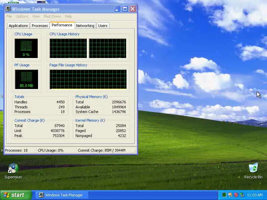Screen dimensions: 267x200
Task: Click the Kernel Memory (K) group label
Action: tap(90, 120)
